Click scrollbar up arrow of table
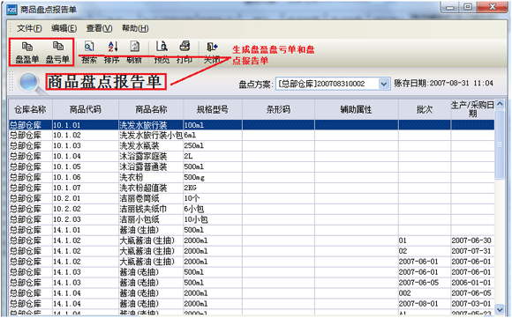This screenshot has height=318, width=512. pyautogui.click(x=500, y=104)
